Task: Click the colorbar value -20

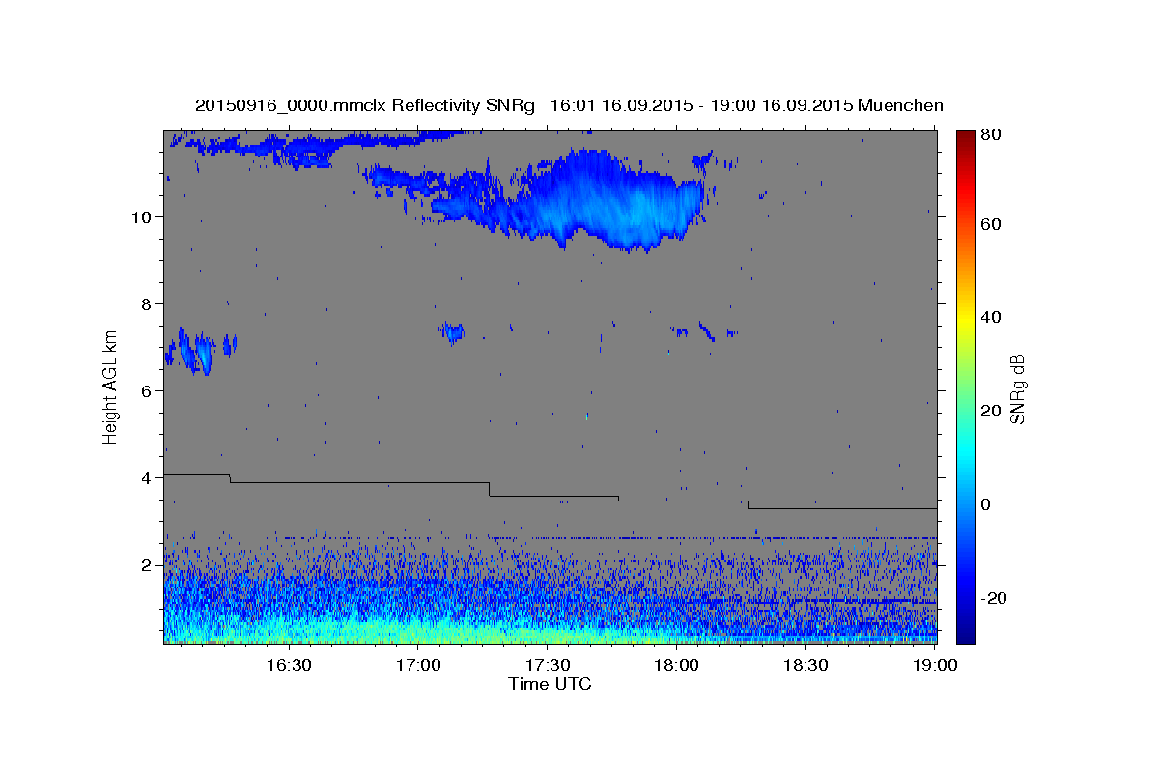Action: 995,598
